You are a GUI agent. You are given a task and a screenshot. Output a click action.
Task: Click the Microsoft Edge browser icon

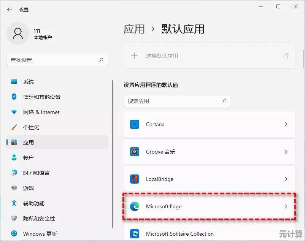point(135,206)
